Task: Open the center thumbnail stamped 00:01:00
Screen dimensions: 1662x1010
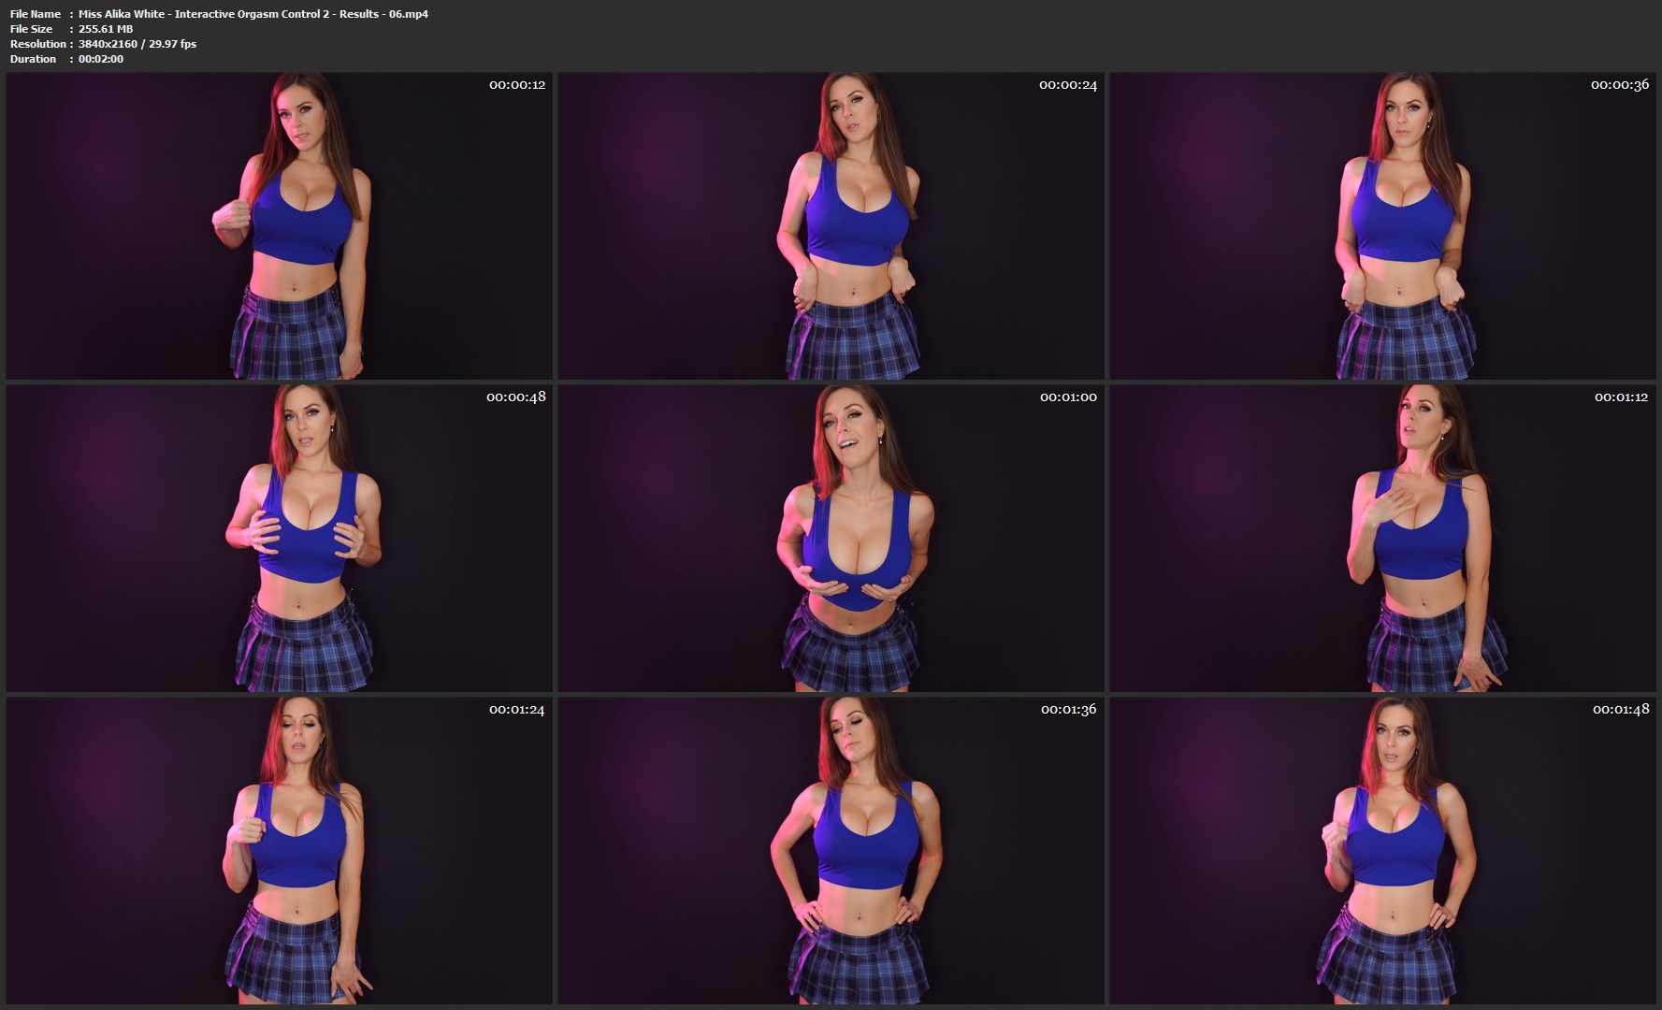Action: [x=831, y=538]
